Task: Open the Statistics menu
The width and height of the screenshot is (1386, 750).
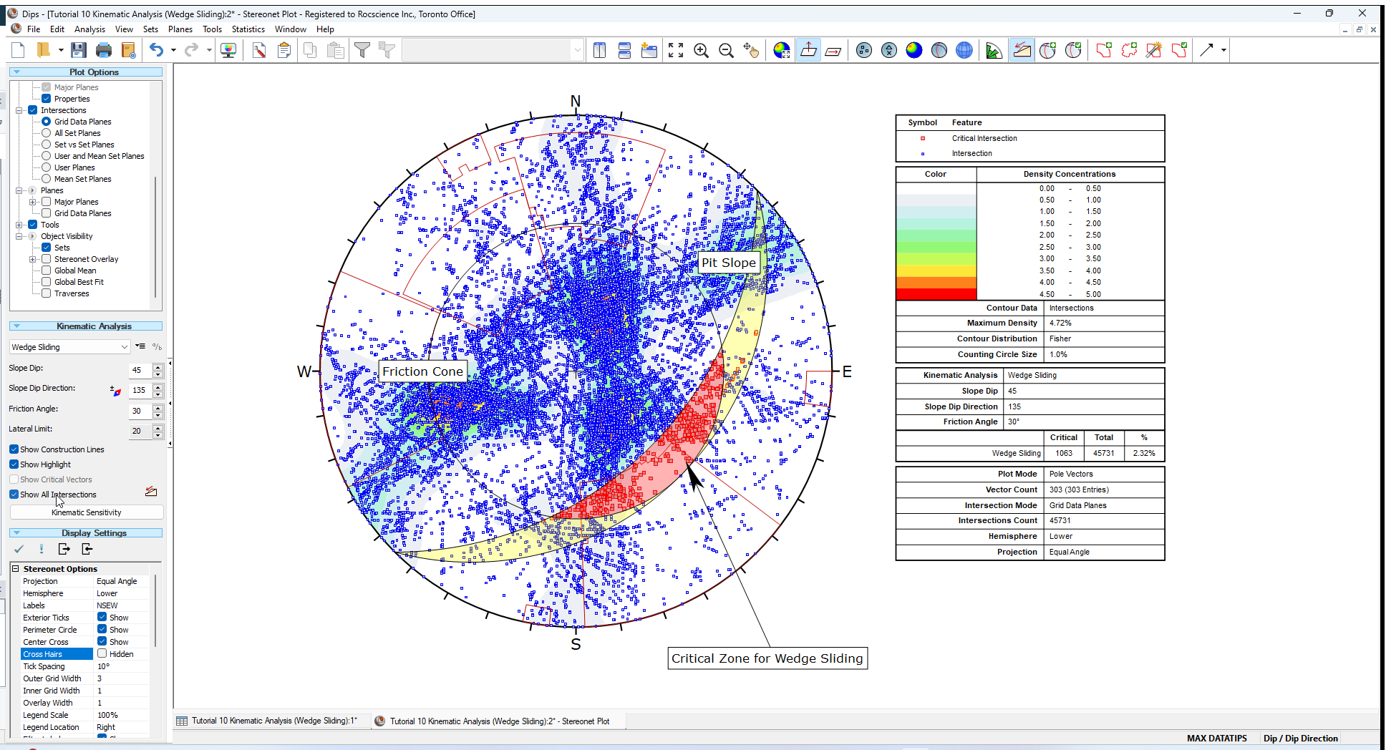Action: pos(248,29)
